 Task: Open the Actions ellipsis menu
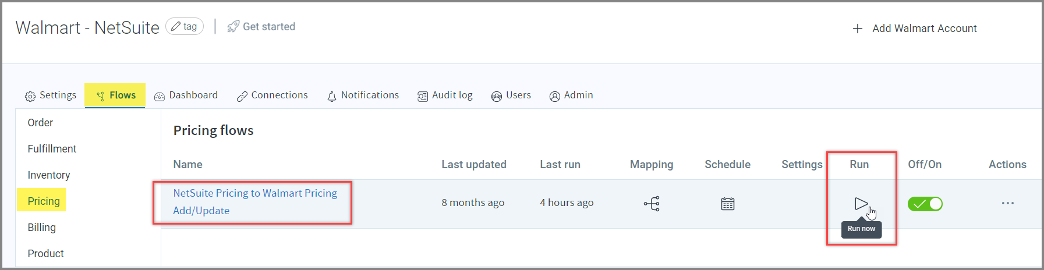click(x=1008, y=203)
